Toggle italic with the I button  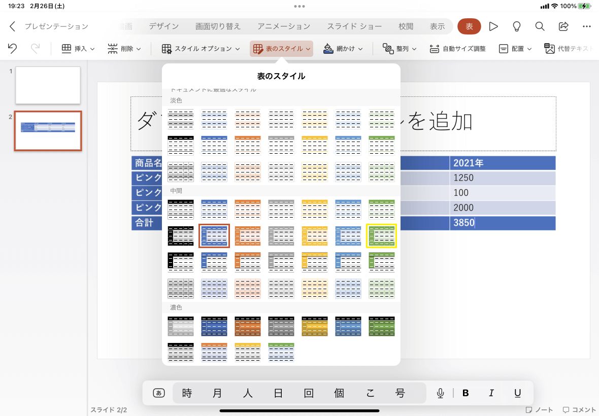491,393
